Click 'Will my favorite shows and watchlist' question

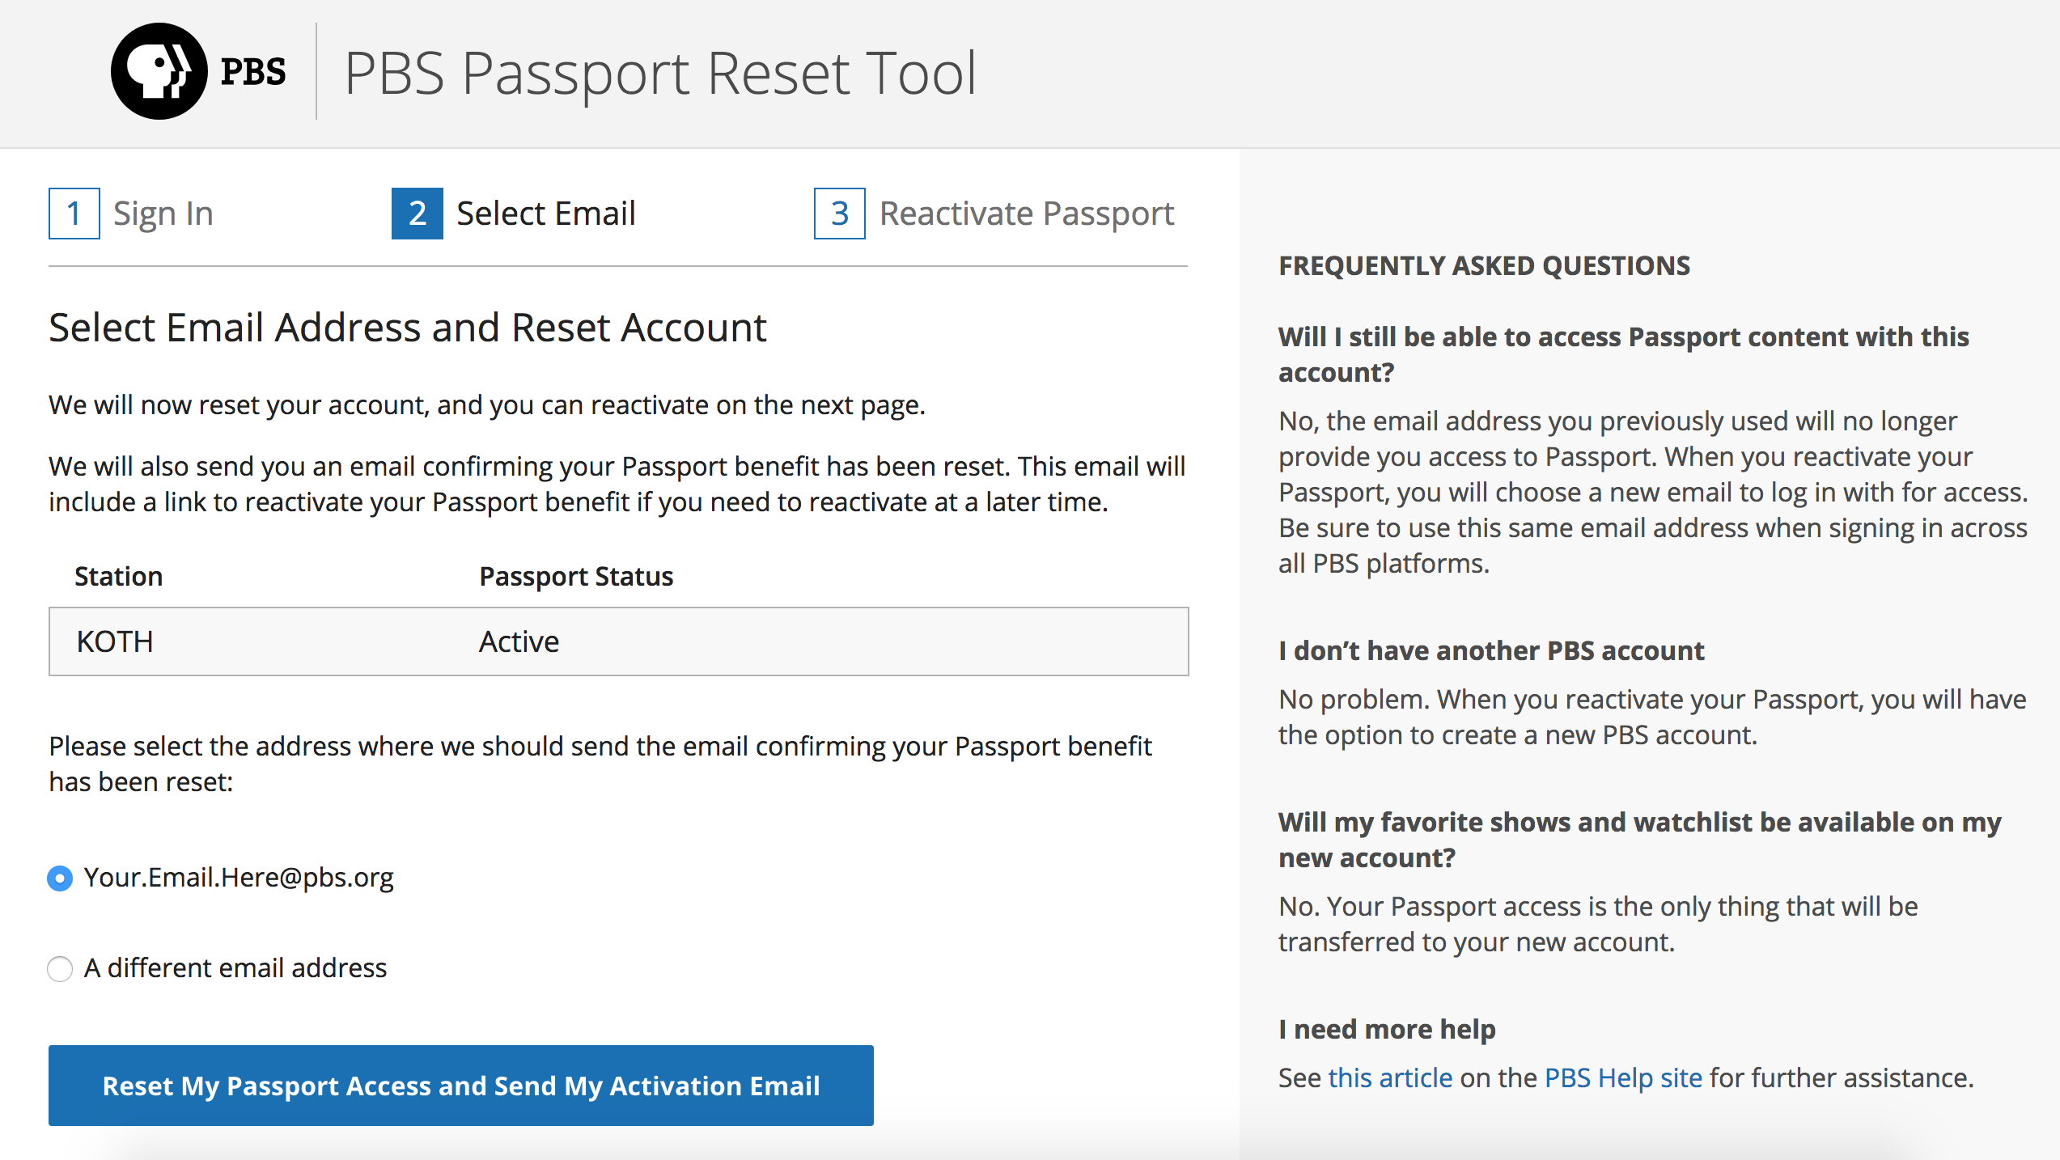coord(1640,840)
